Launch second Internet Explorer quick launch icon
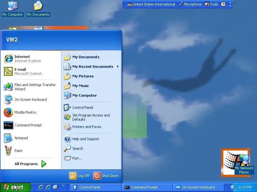This screenshot has height=192, width=257. point(48,187)
